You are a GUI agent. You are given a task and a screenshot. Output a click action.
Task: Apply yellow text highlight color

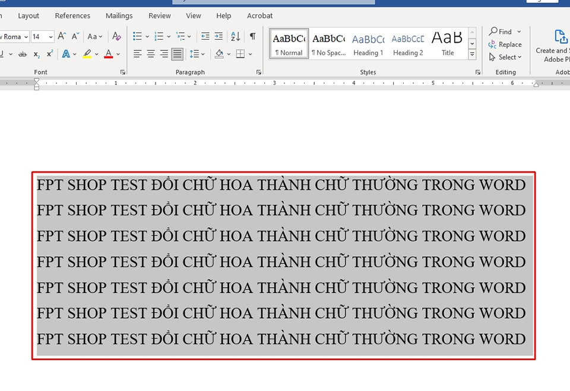click(87, 54)
